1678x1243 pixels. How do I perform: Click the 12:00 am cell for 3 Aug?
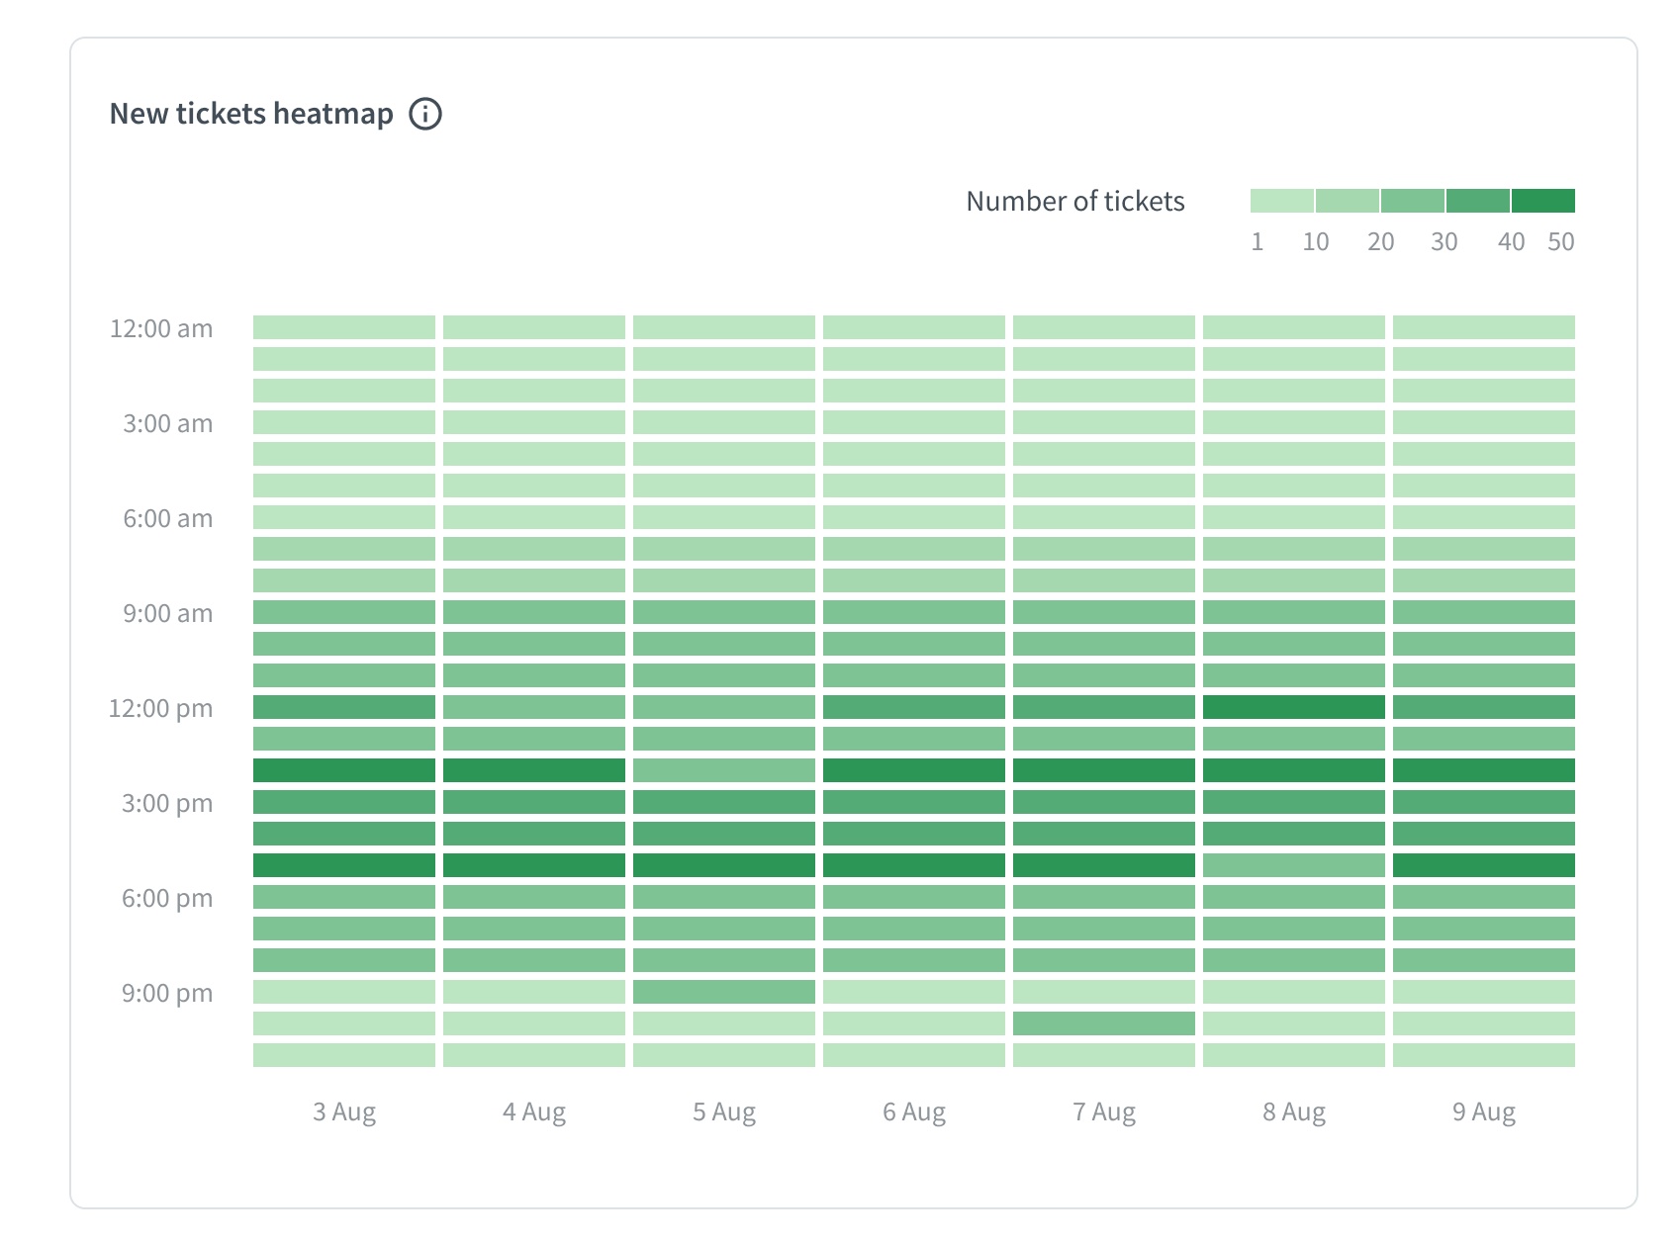point(343,327)
